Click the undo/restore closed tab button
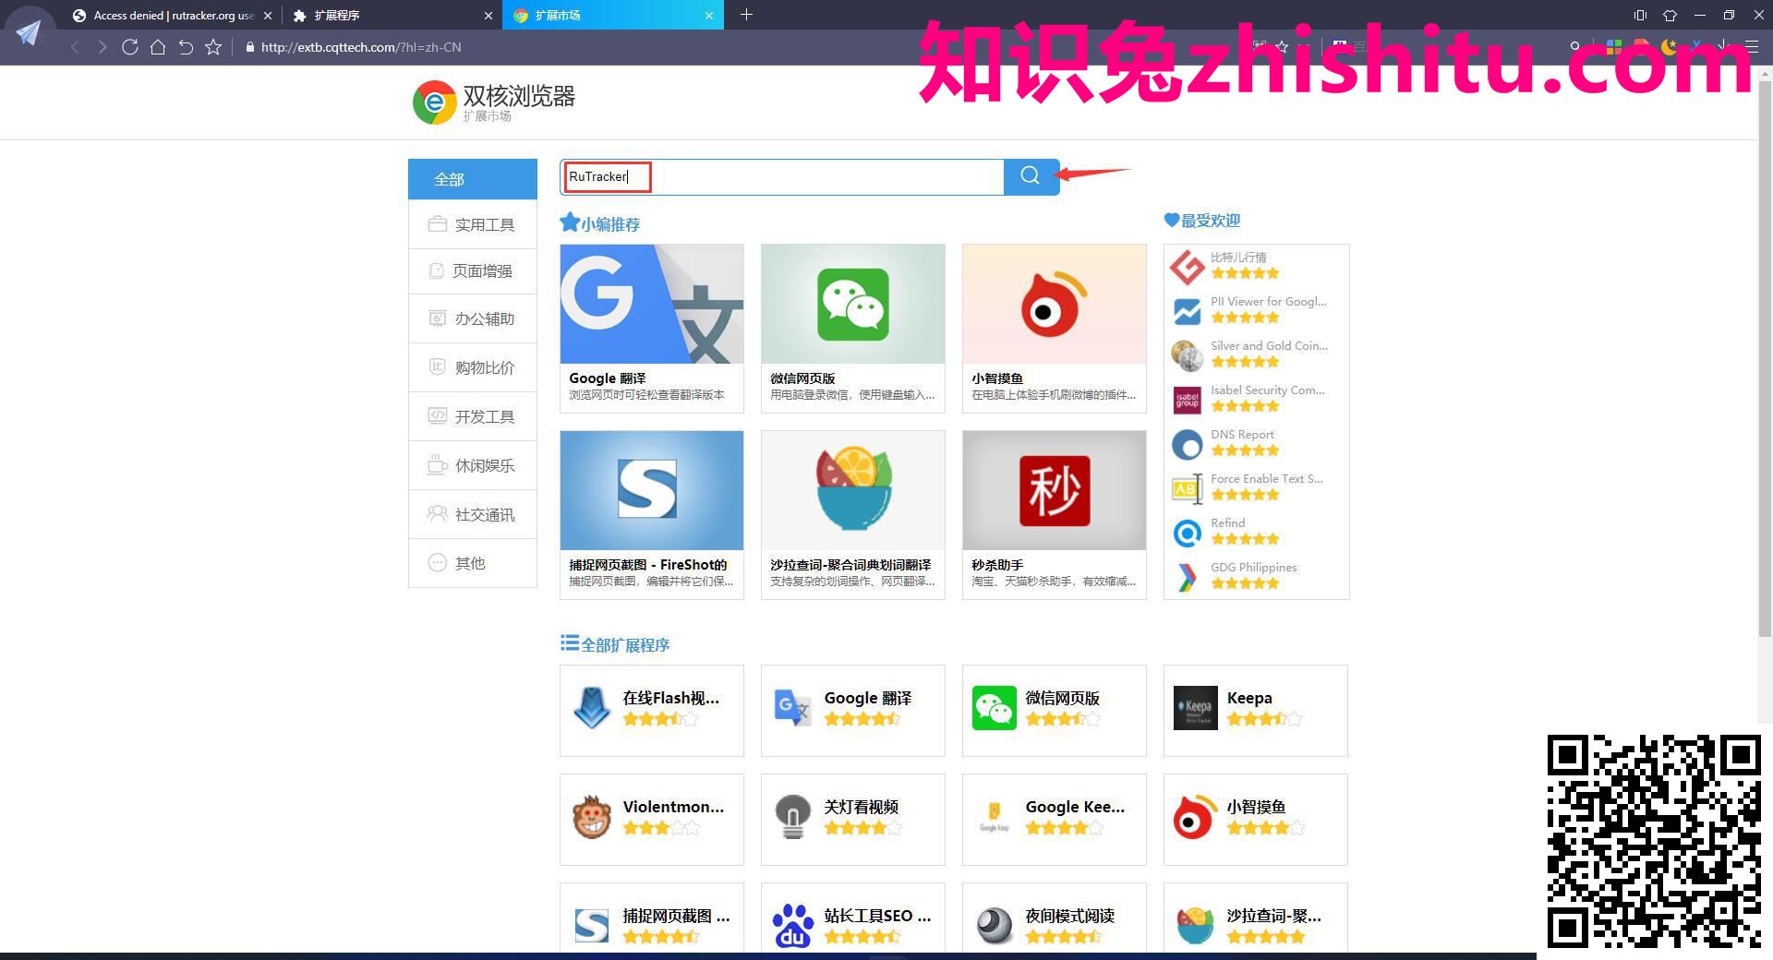 [186, 47]
